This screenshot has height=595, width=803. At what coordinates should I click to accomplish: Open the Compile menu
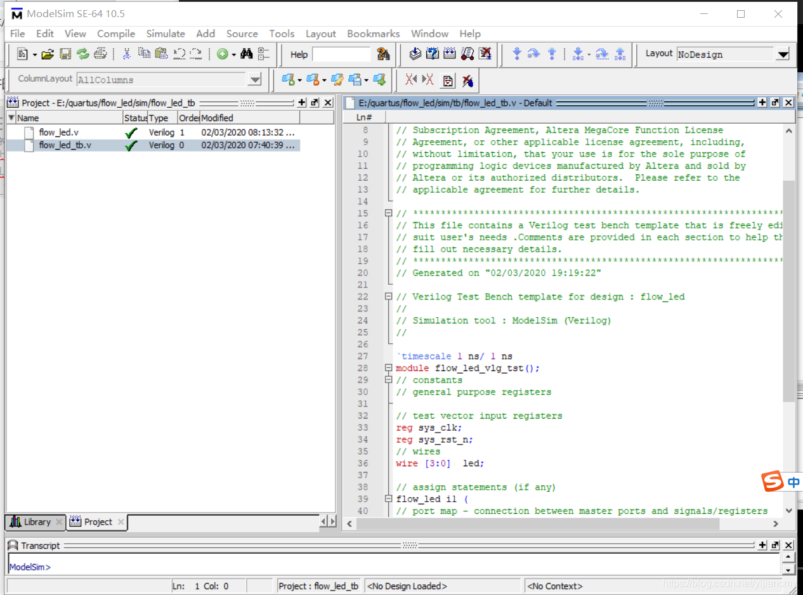coord(116,34)
